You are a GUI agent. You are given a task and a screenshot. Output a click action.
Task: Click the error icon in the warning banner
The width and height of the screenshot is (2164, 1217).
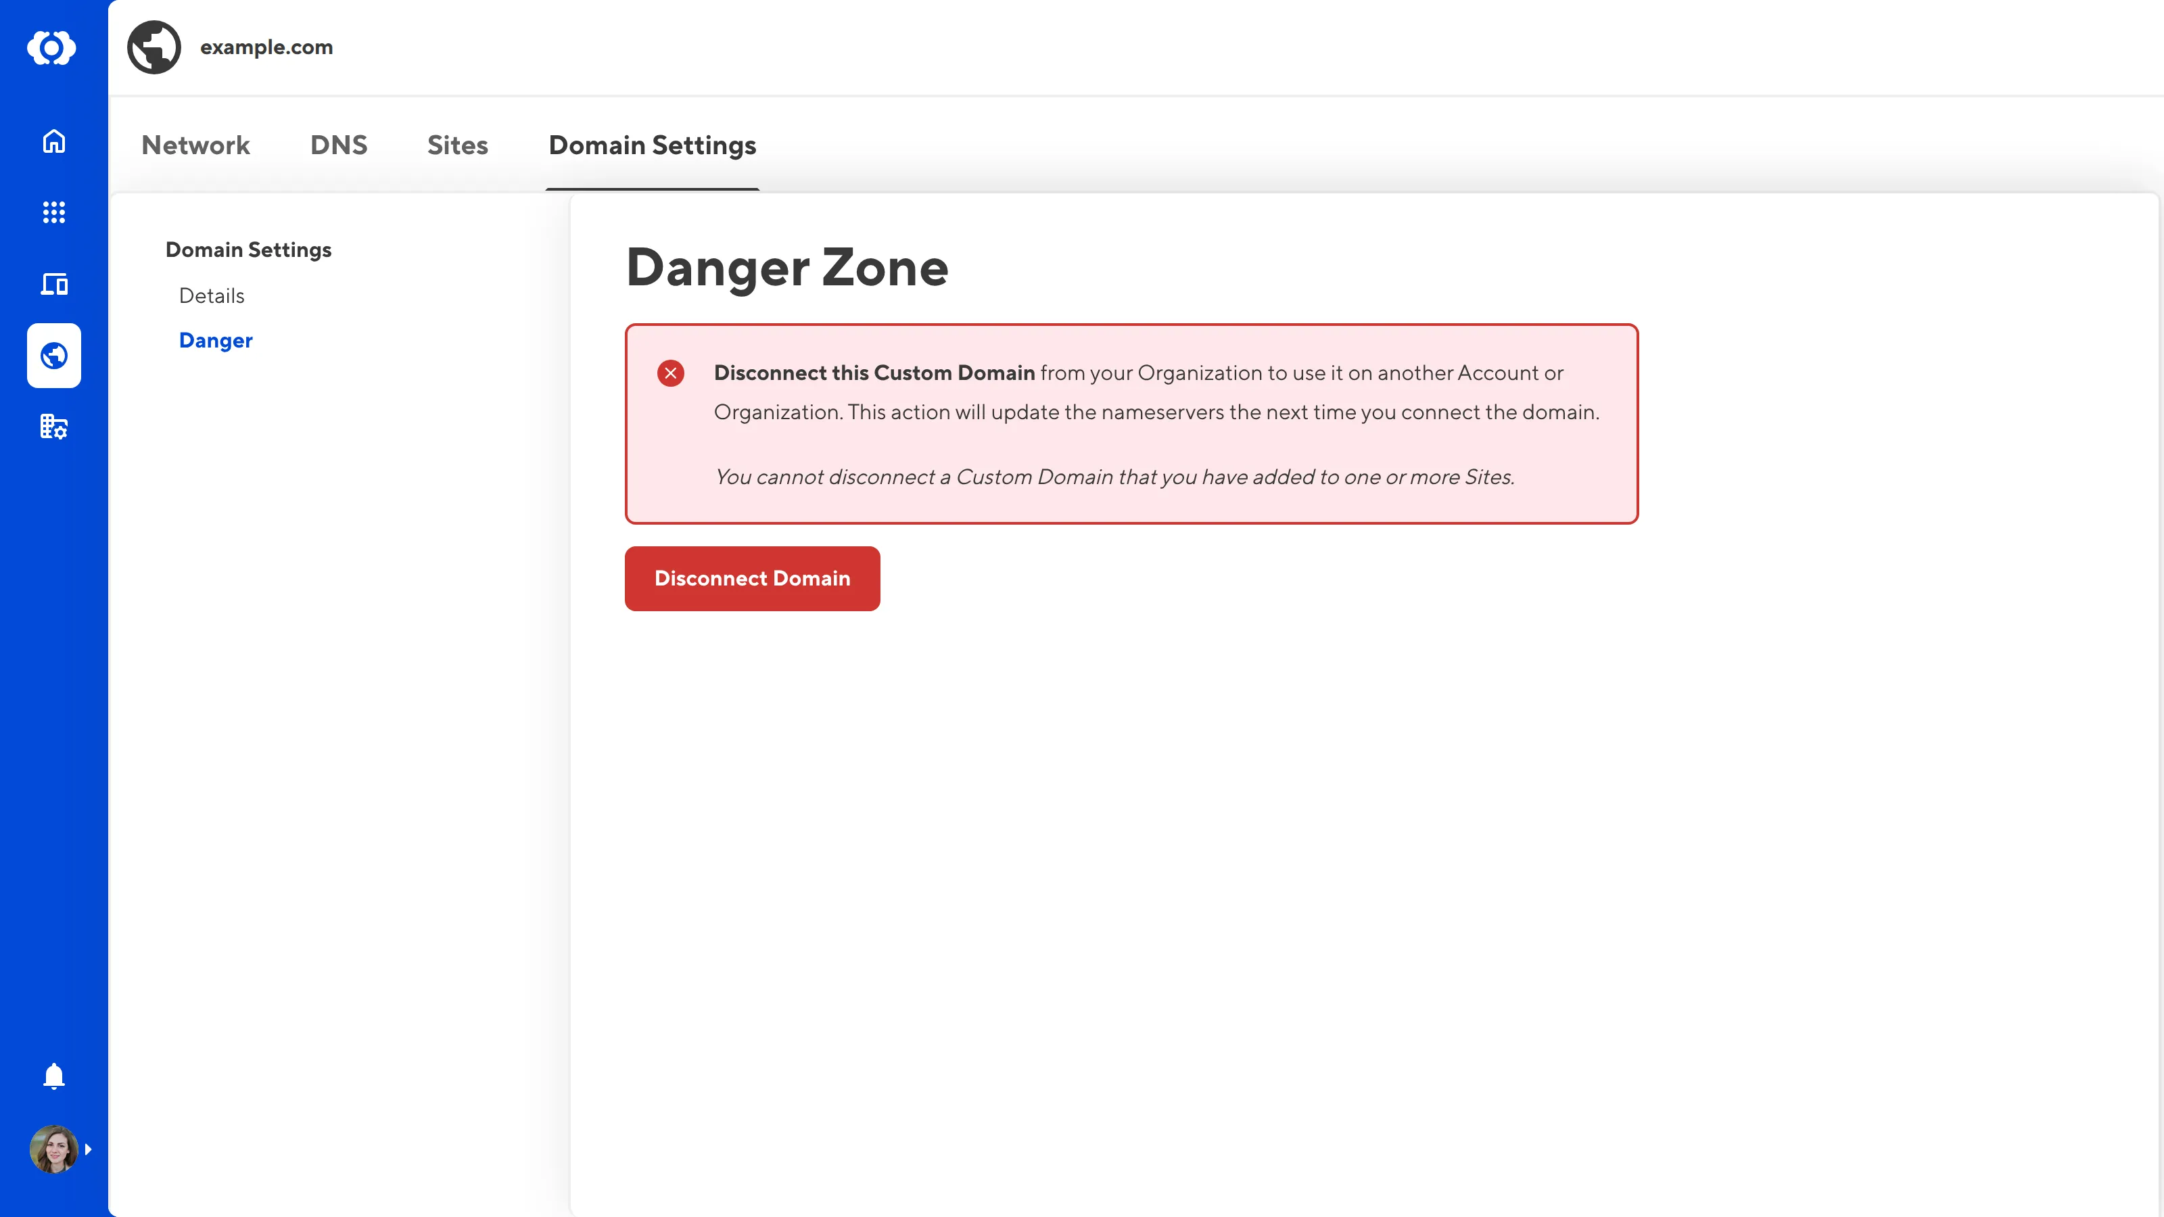click(670, 373)
